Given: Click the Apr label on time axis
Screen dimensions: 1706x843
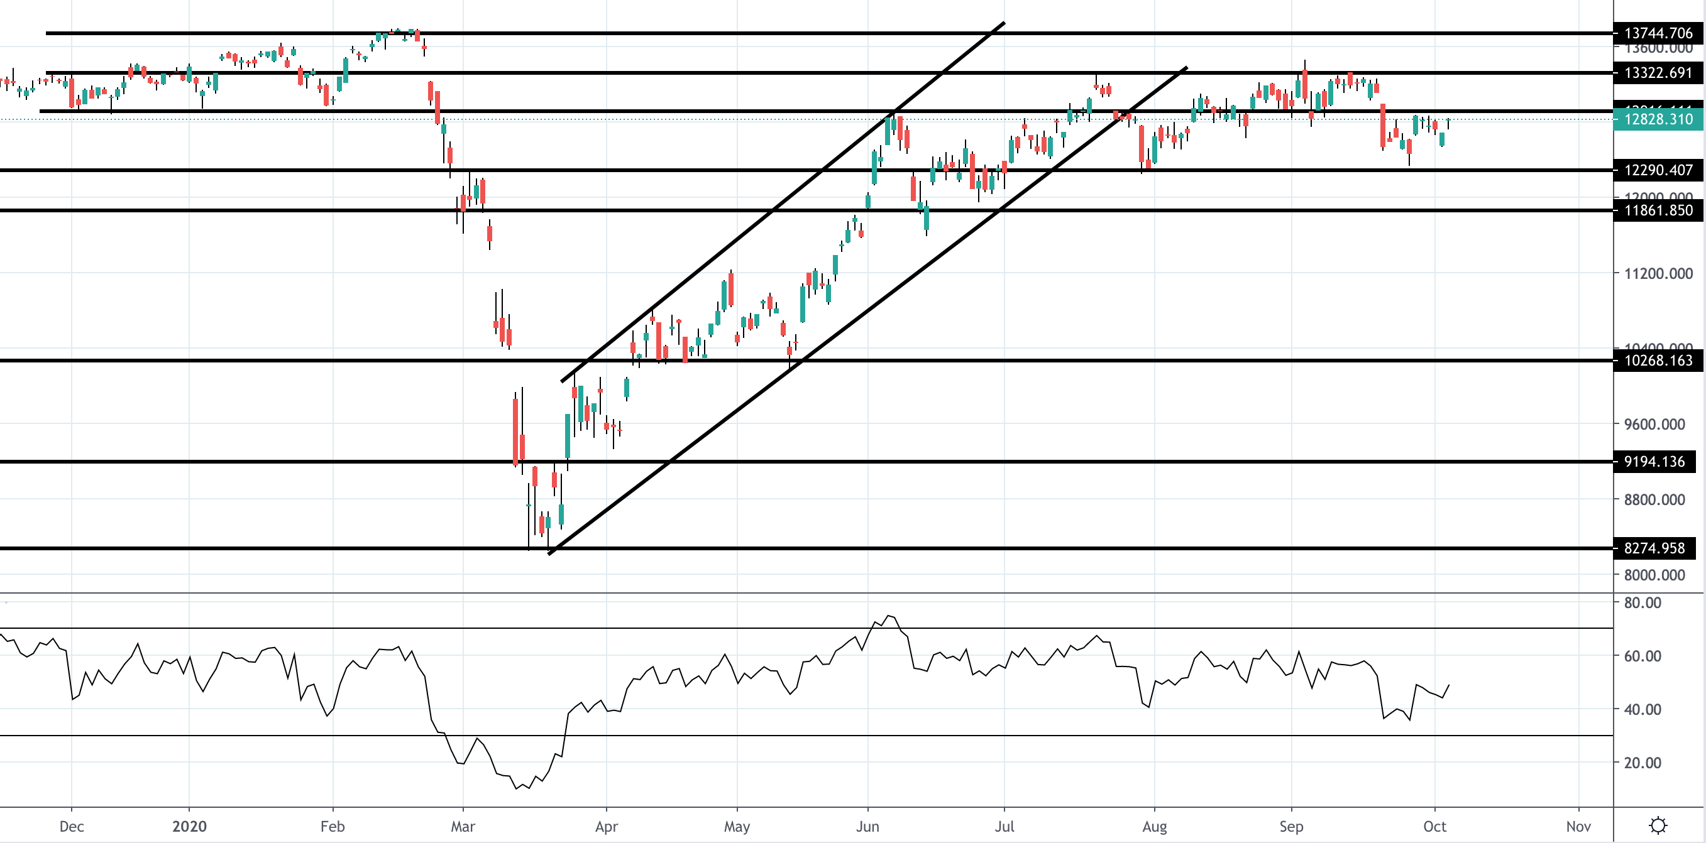Looking at the screenshot, I should pyautogui.click(x=607, y=827).
